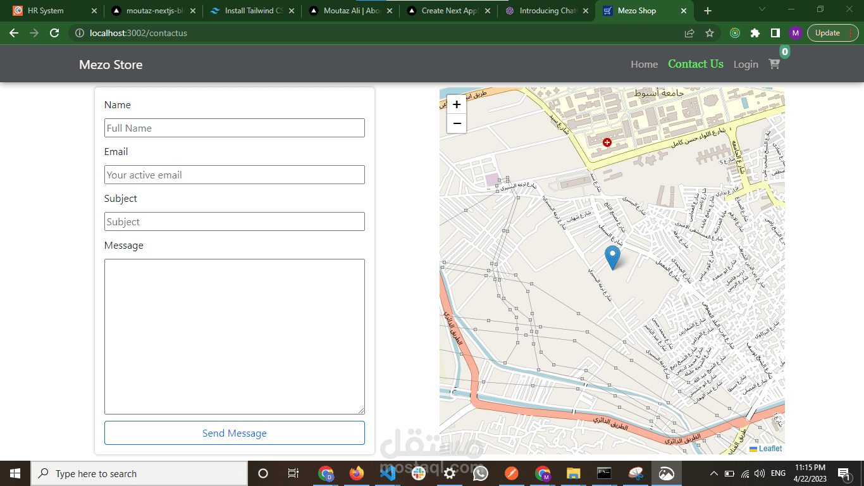Switch to the Moutaz Ali About tab
The width and height of the screenshot is (864, 486).
tap(352, 11)
